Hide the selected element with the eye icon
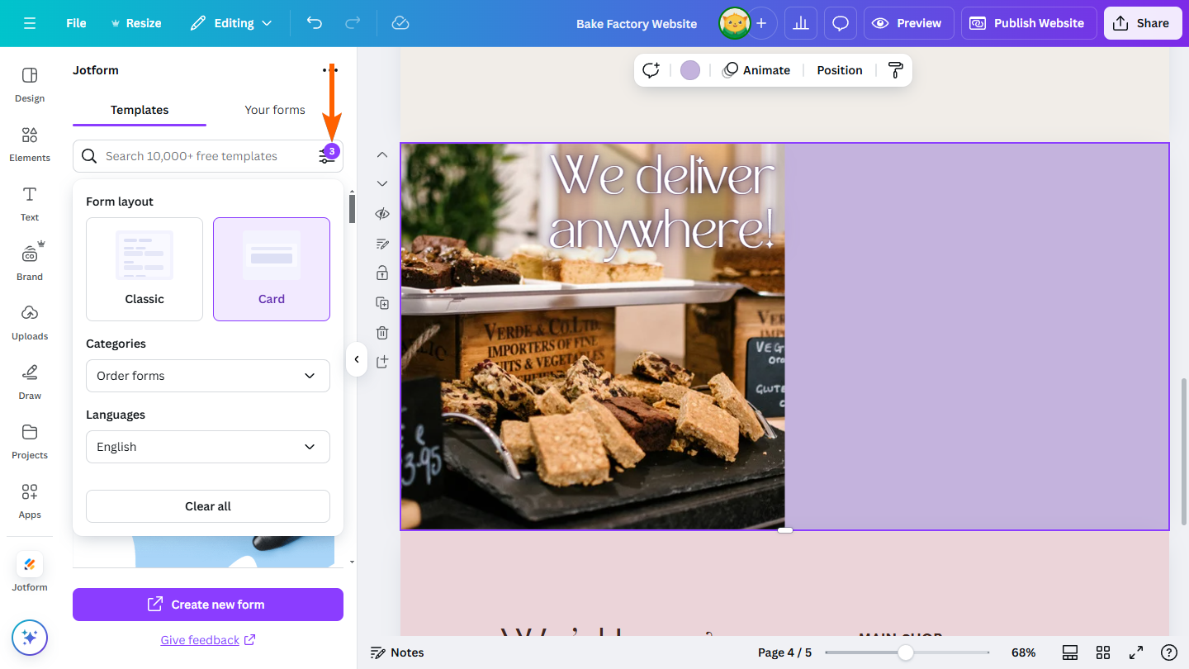The width and height of the screenshot is (1189, 669). pyautogui.click(x=381, y=213)
